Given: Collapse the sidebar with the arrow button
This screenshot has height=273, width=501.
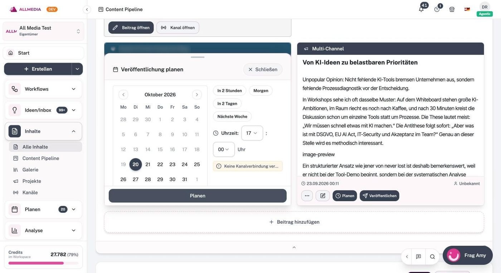Looking at the screenshot, I should point(87,10).
